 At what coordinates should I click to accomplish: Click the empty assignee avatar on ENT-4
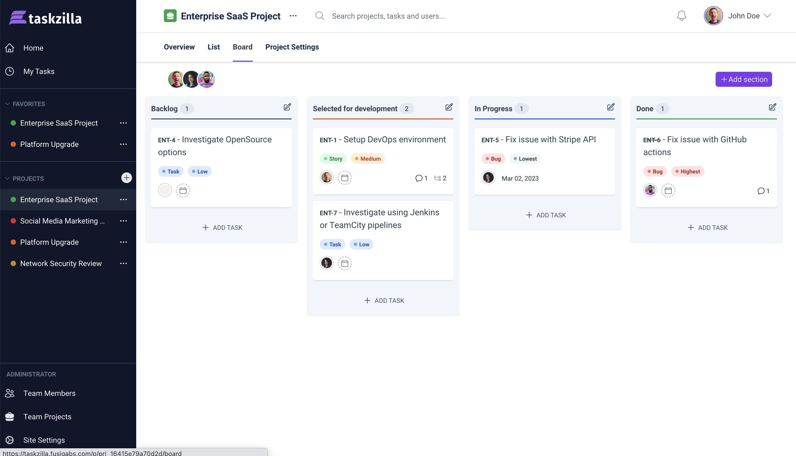click(x=165, y=190)
